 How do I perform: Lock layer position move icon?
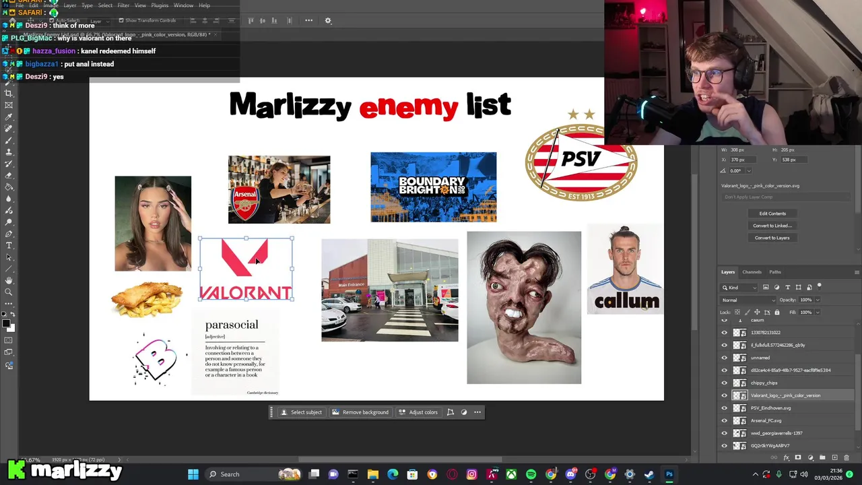click(x=757, y=313)
